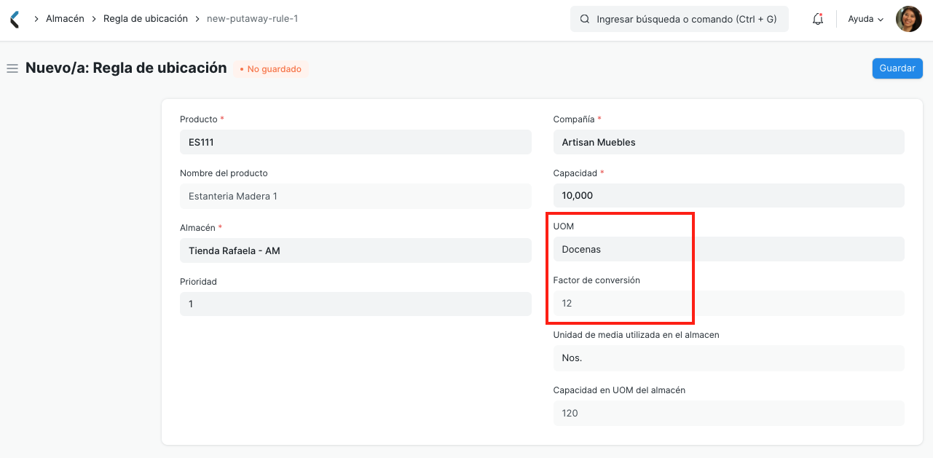Open the Ayuda help dropdown
This screenshot has height=458, width=933.
pos(866,20)
